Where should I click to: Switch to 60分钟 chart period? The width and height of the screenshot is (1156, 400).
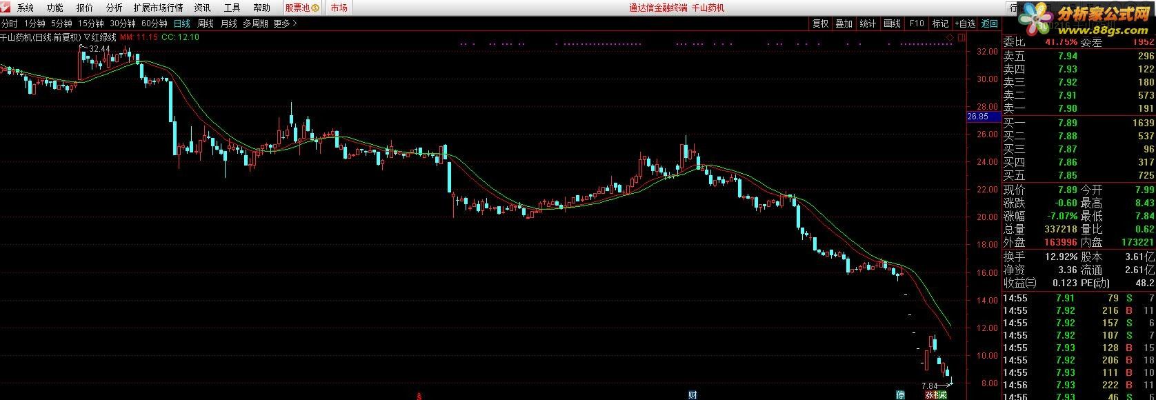155,23
